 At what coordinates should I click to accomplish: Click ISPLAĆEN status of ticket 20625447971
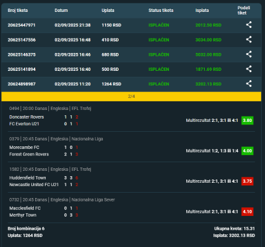tap(159, 25)
